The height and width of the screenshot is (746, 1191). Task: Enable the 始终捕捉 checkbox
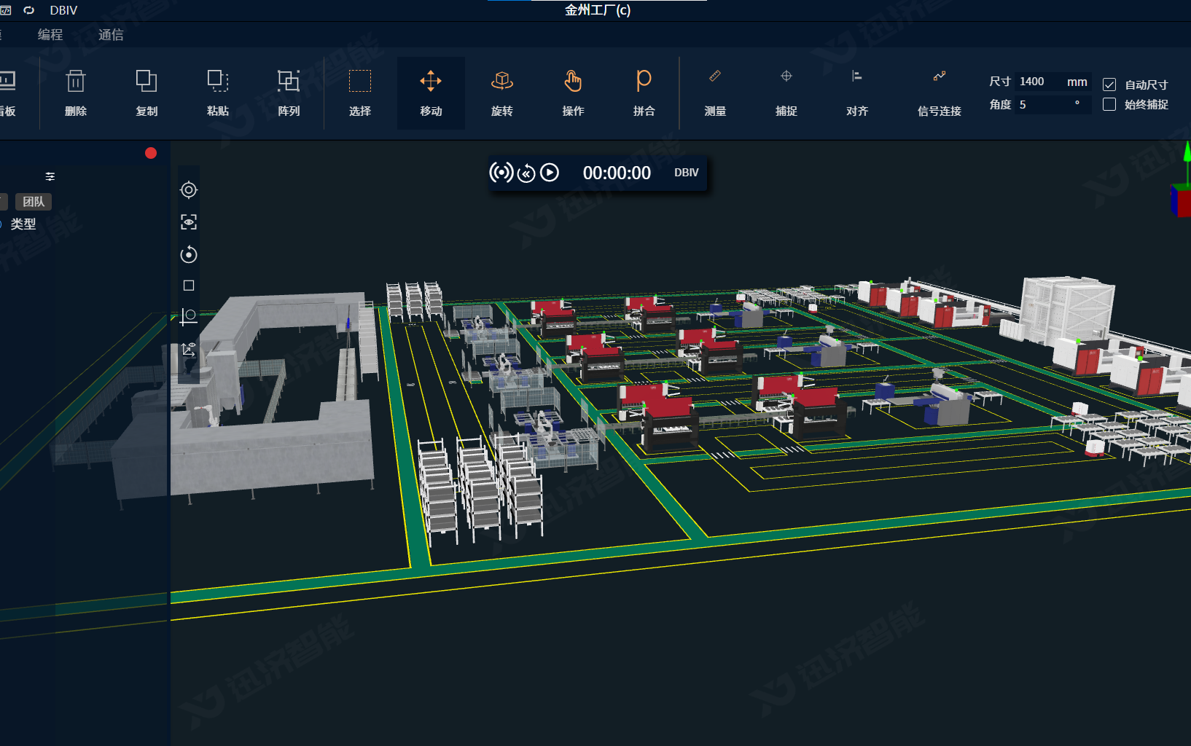click(1109, 104)
